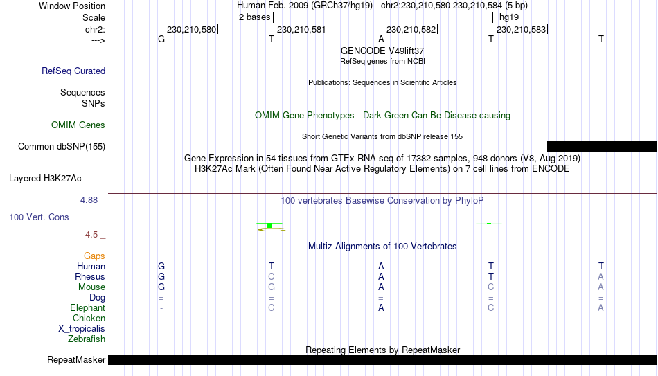Click 'Short Genetic Variants from dbSNP release 155'
This screenshot has height=376, width=658.
382,137
